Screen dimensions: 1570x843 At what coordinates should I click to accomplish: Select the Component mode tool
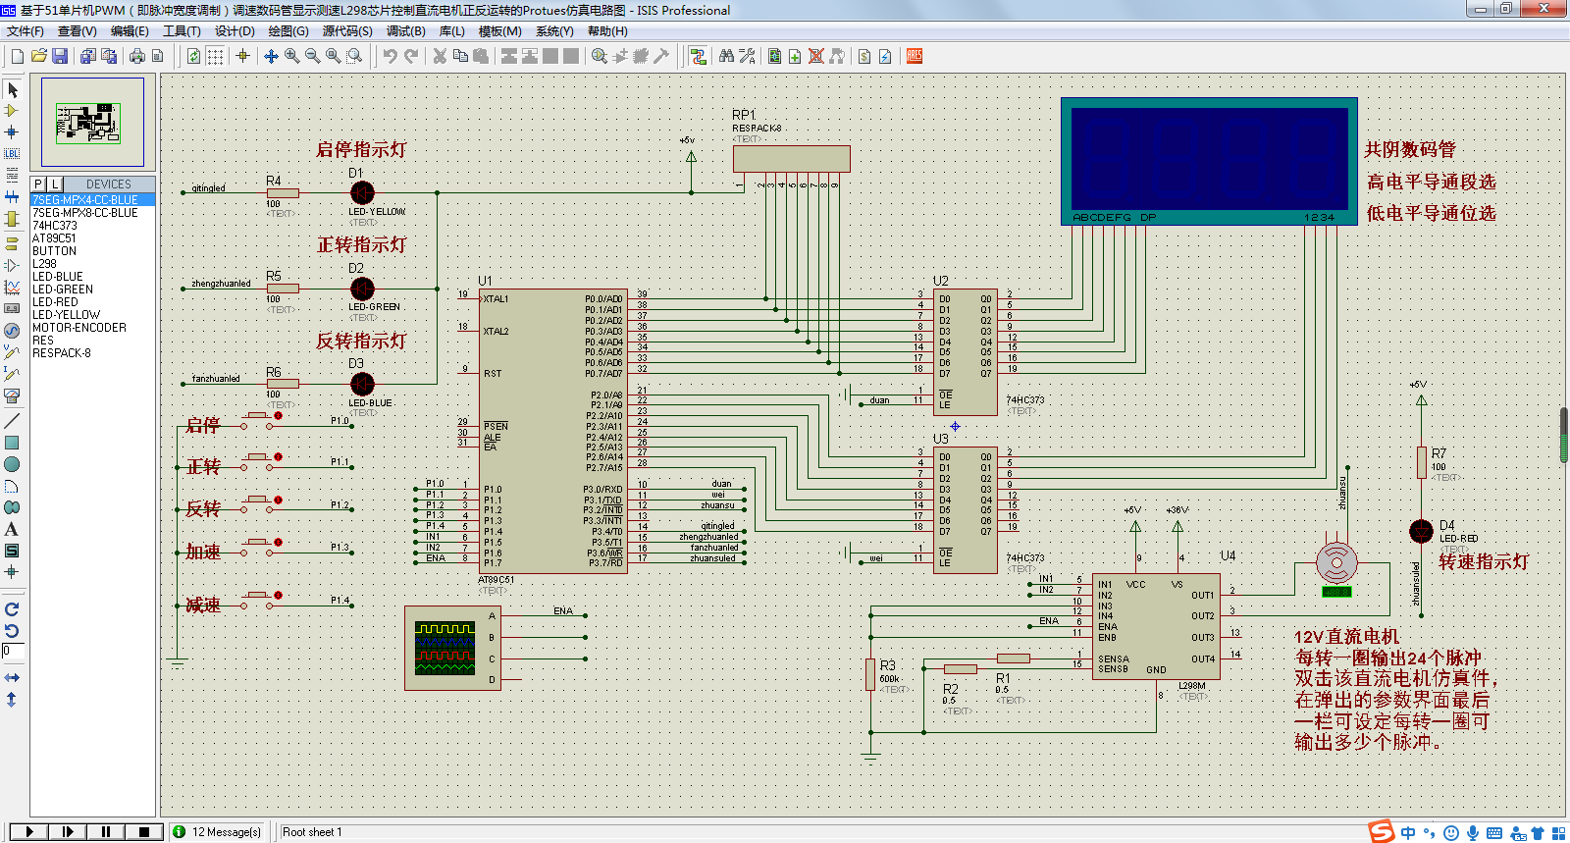[x=12, y=111]
